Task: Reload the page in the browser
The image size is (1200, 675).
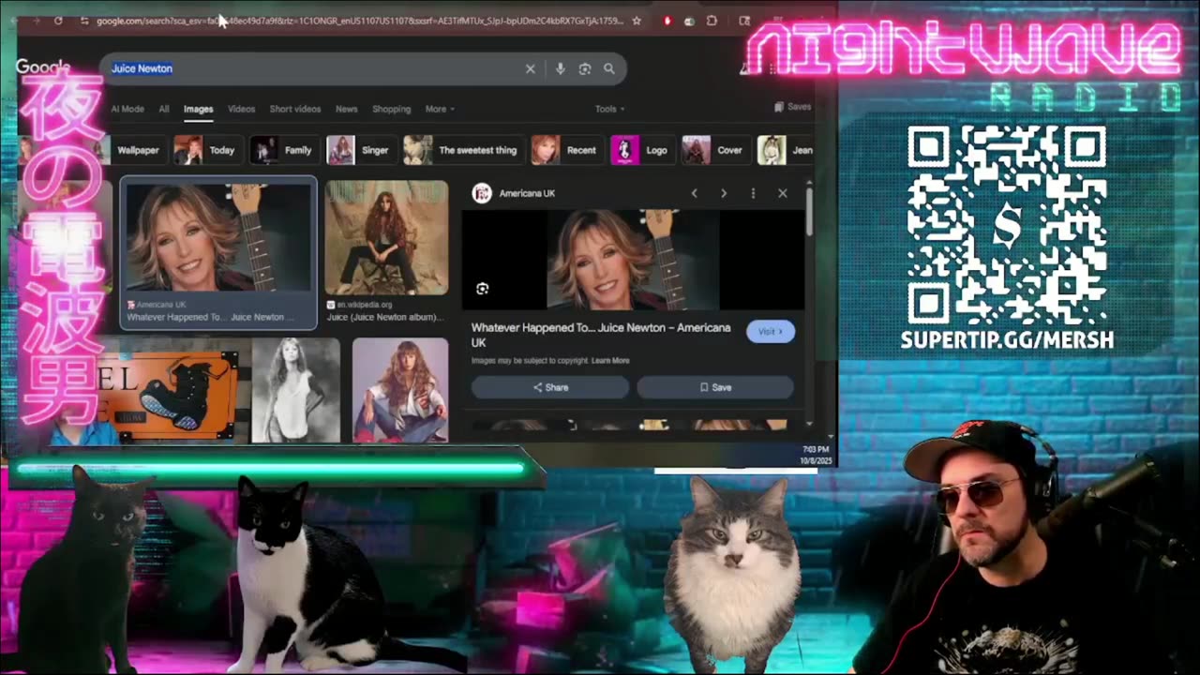Action: (x=58, y=21)
